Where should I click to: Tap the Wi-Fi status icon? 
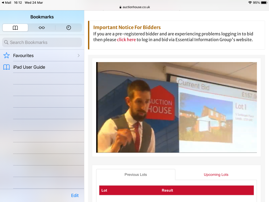[x=250, y=3]
